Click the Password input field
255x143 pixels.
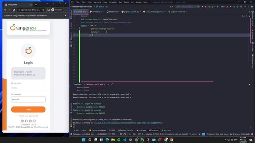coord(28,99)
